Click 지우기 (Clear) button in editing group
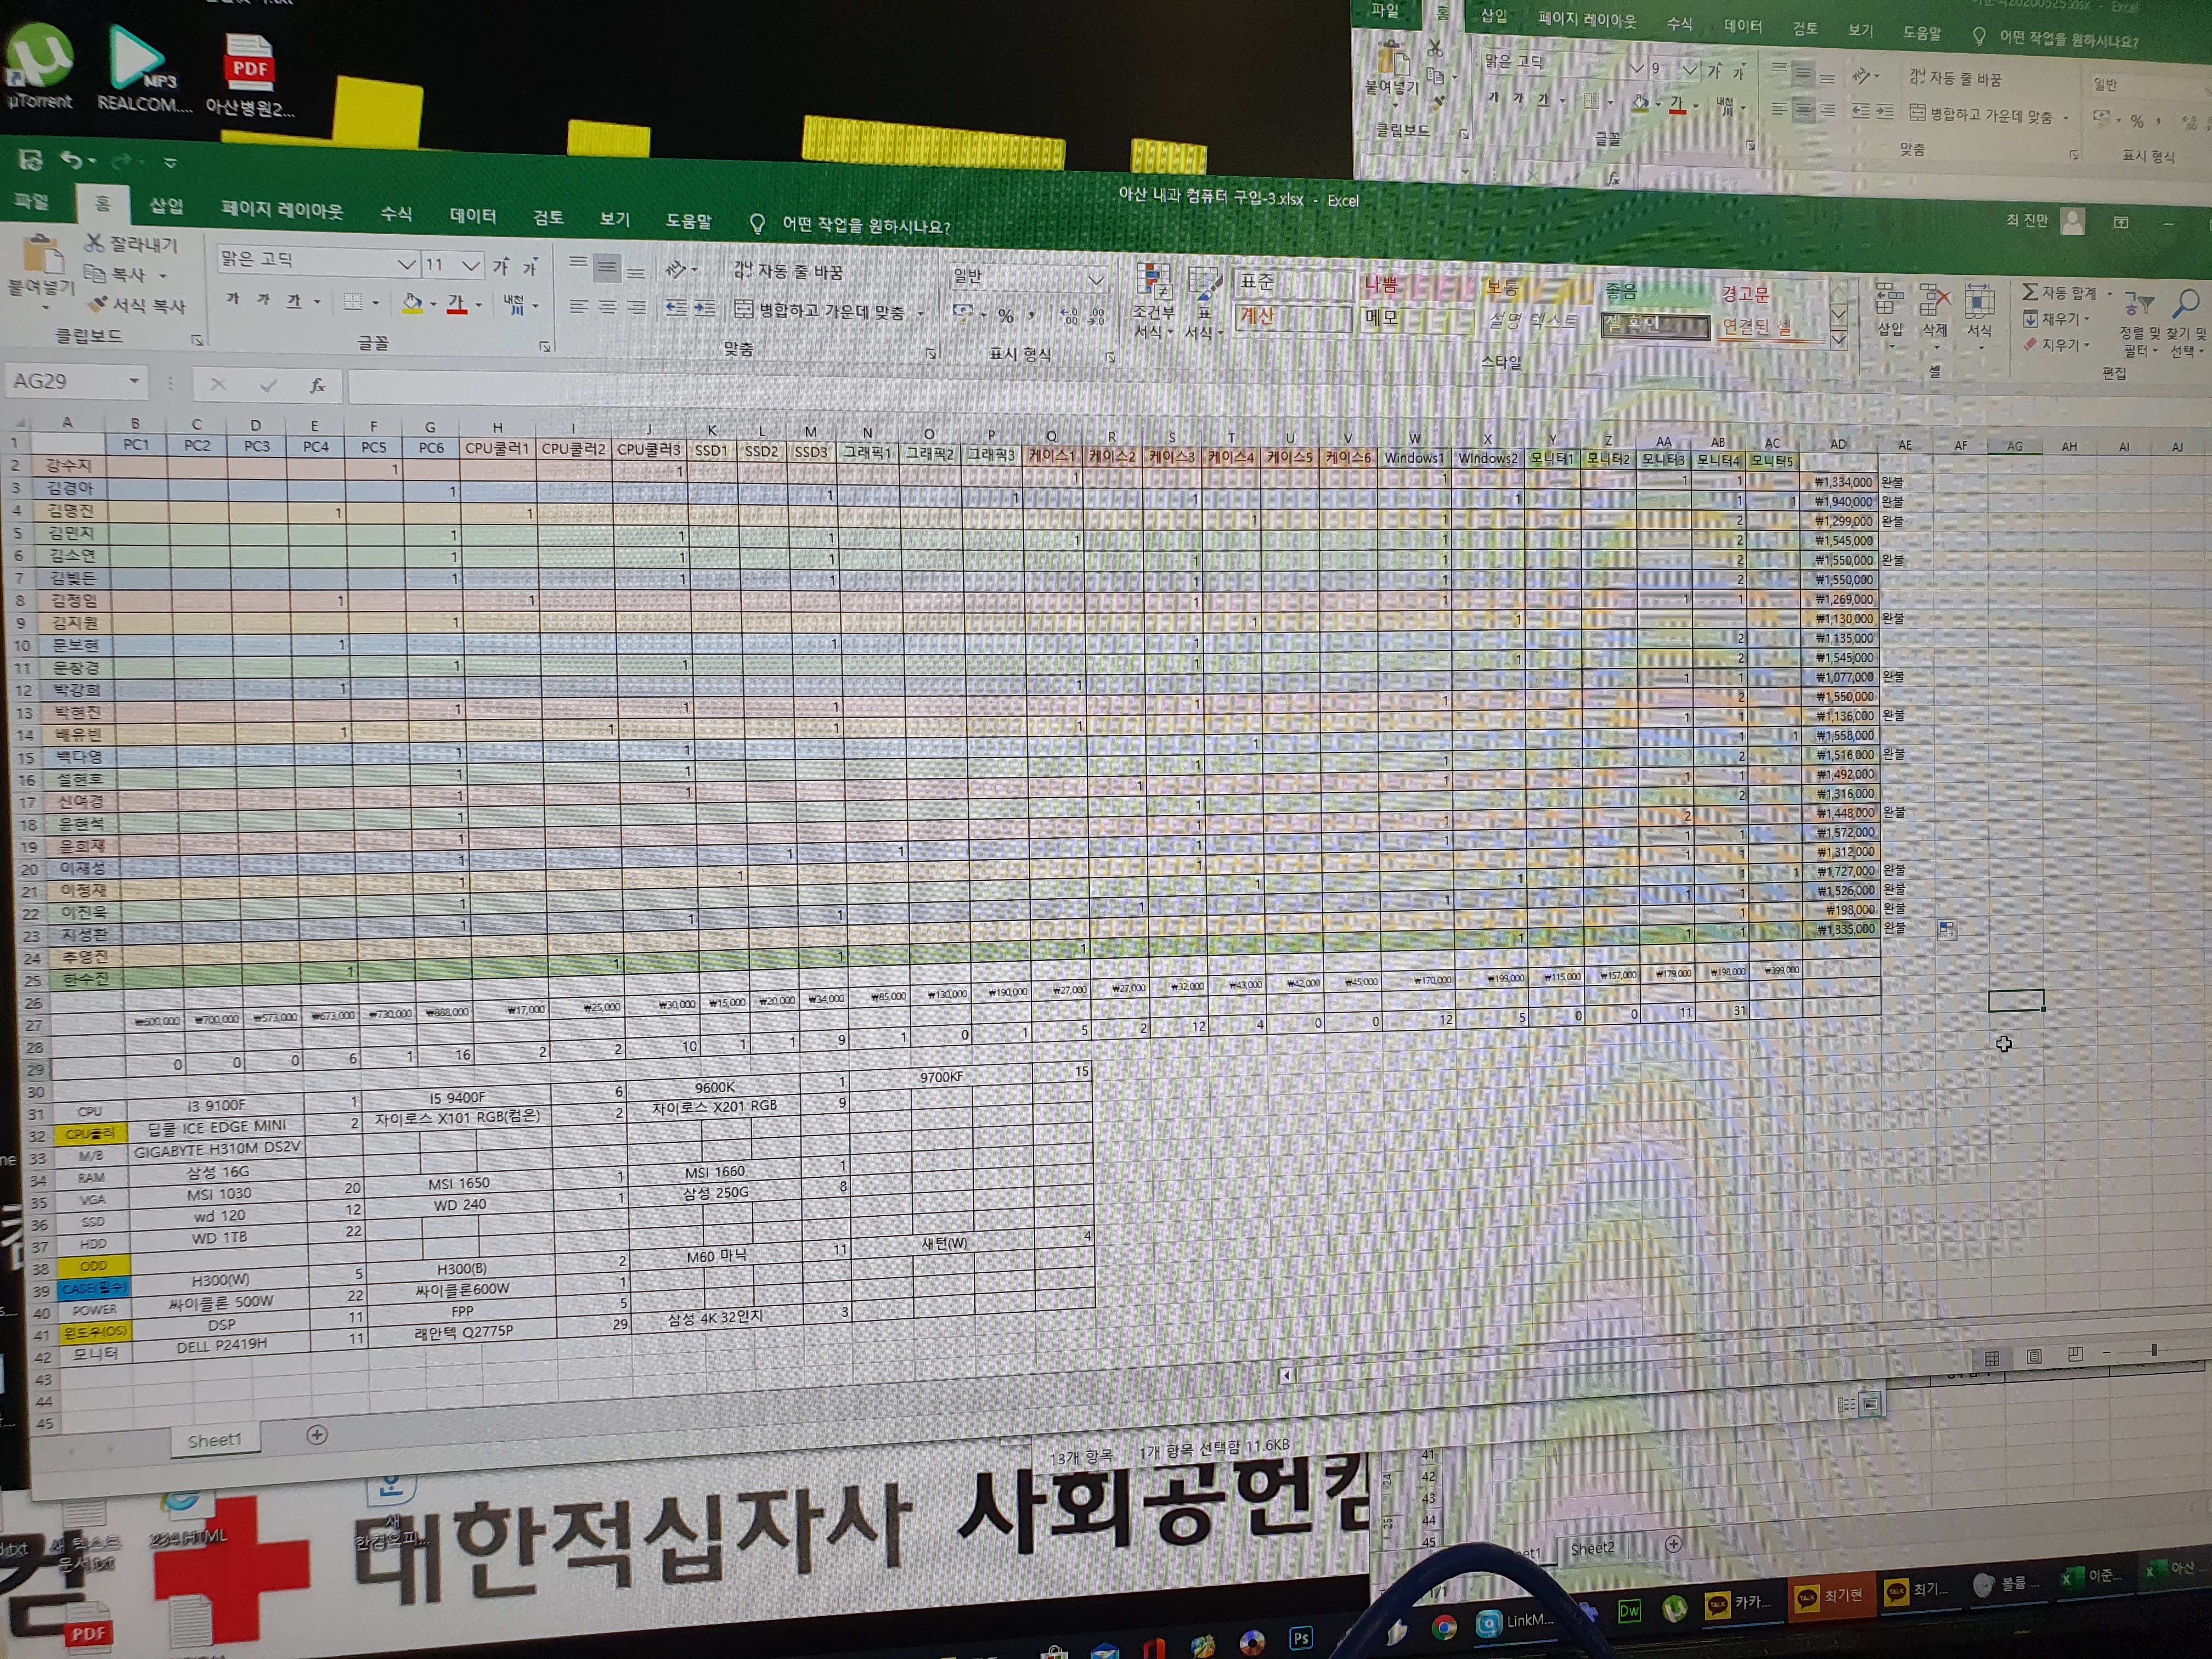 tap(2056, 345)
